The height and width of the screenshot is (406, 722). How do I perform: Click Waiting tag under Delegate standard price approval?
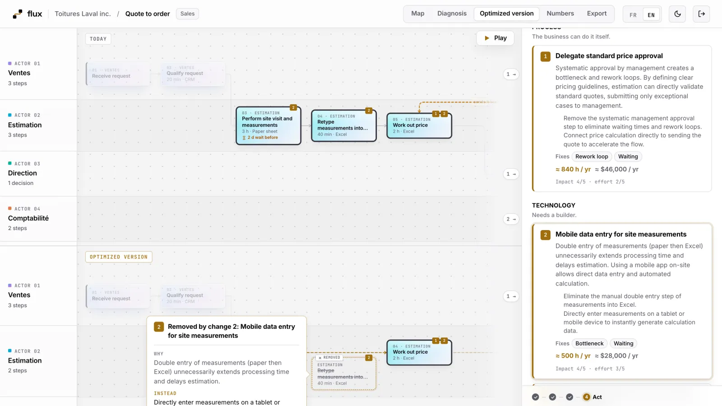point(628,157)
